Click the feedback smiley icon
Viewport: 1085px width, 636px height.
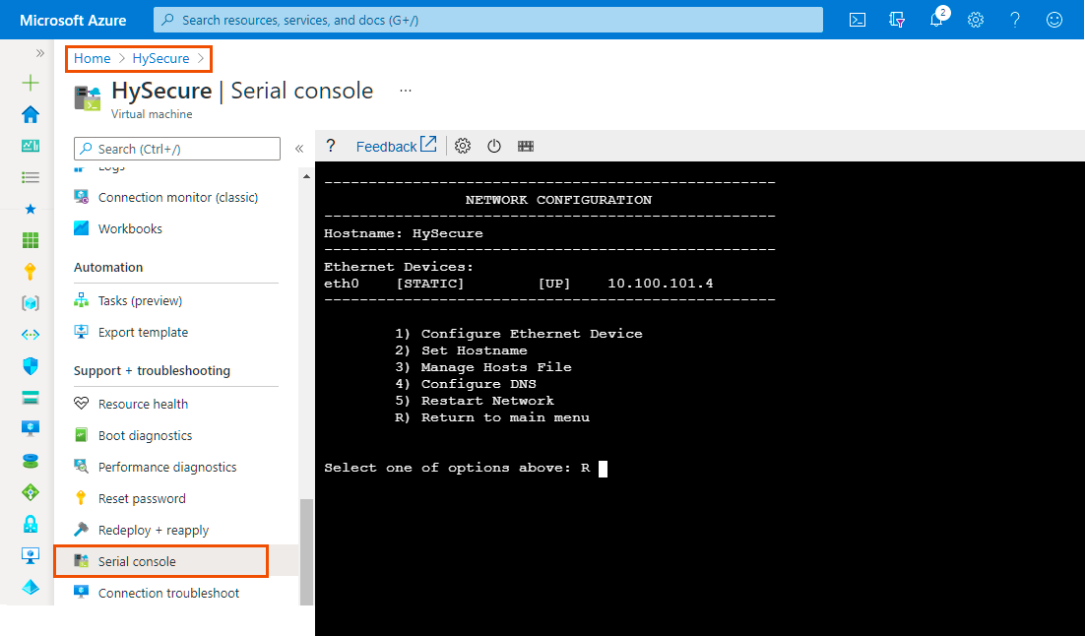pos(1053,20)
